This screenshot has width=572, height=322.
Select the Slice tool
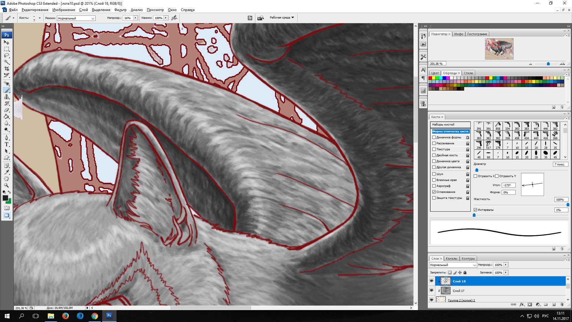(7, 75)
